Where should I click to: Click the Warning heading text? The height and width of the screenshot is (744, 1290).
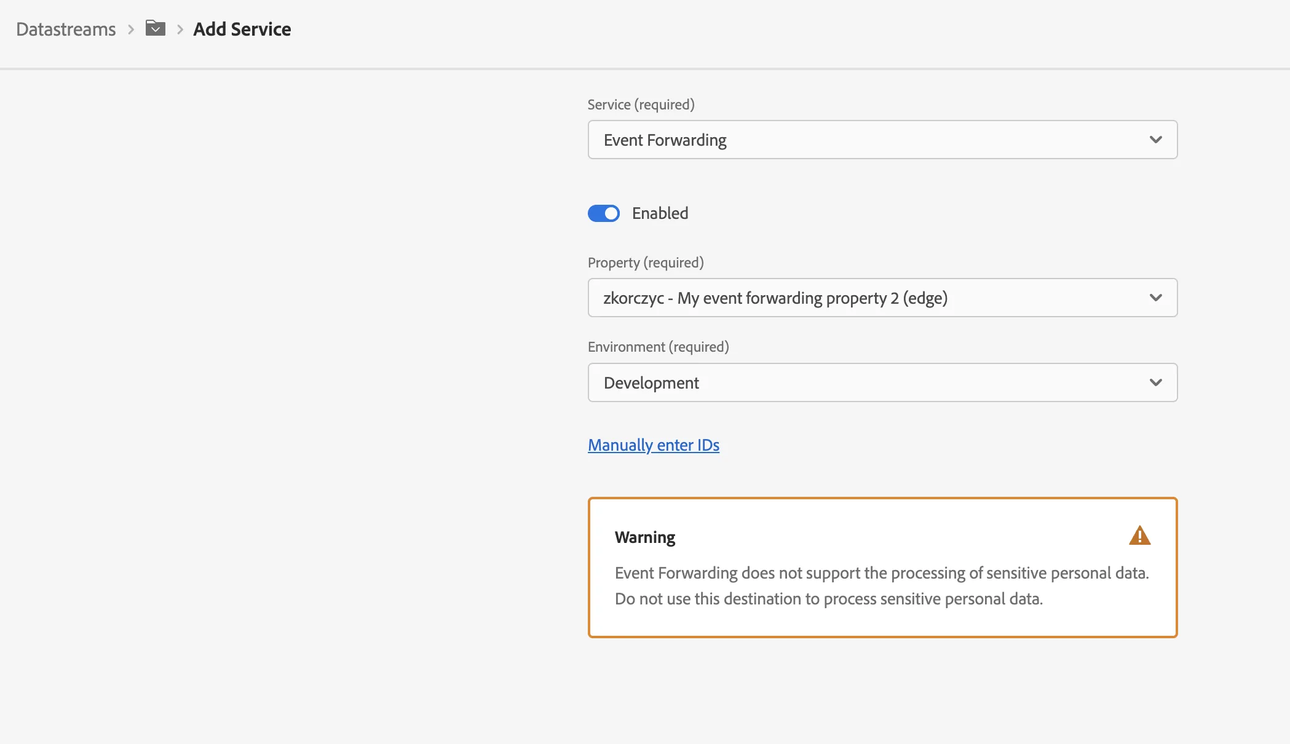(x=645, y=537)
